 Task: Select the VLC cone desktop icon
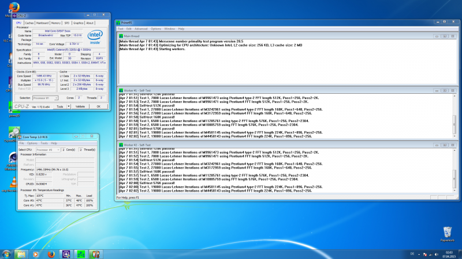pos(13,182)
